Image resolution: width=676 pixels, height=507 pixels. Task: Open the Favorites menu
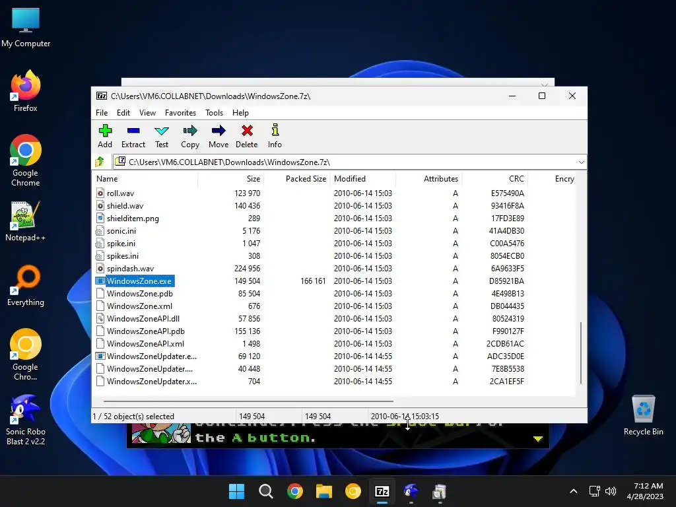(180, 112)
